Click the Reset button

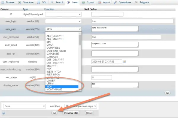pyautogui.click(x=89, y=113)
